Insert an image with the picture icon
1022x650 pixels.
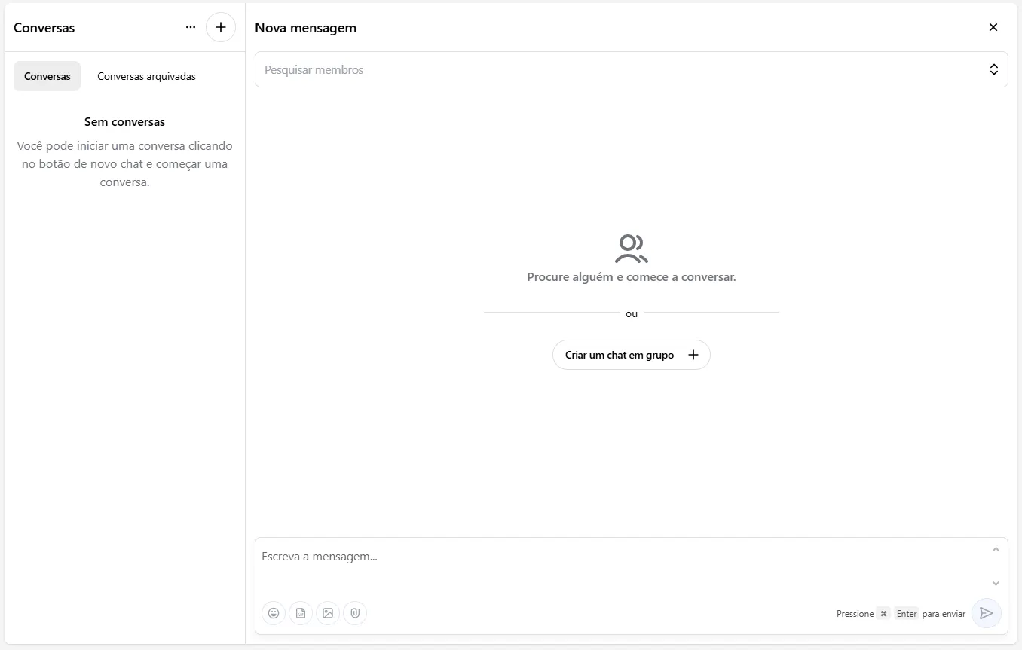click(x=328, y=613)
